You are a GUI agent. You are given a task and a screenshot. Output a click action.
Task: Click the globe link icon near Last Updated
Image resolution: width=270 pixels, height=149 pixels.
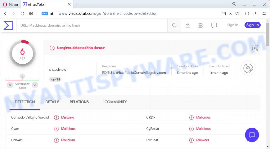[248, 68]
